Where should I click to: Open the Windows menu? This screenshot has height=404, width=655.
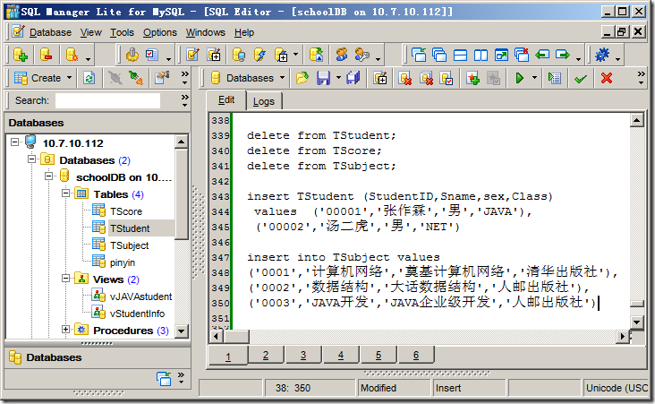(x=206, y=32)
